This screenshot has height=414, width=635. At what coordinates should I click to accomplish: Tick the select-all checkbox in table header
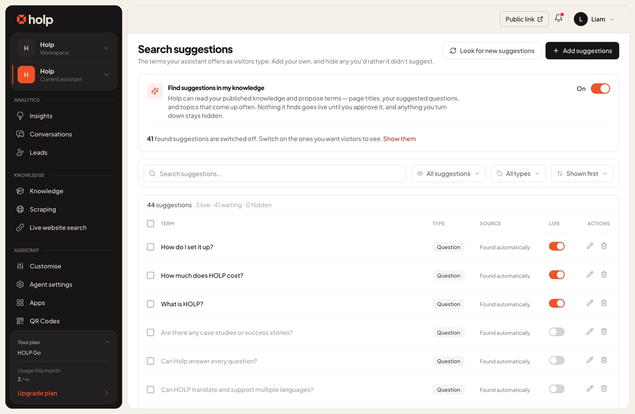(150, 224)
